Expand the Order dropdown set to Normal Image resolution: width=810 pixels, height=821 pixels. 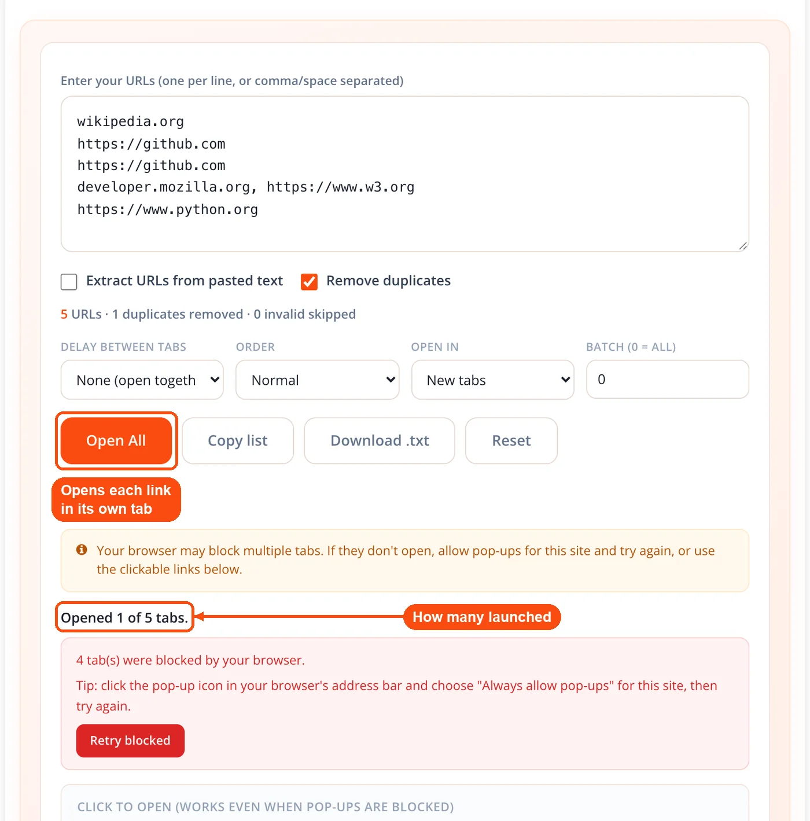(x=317, y=380)
